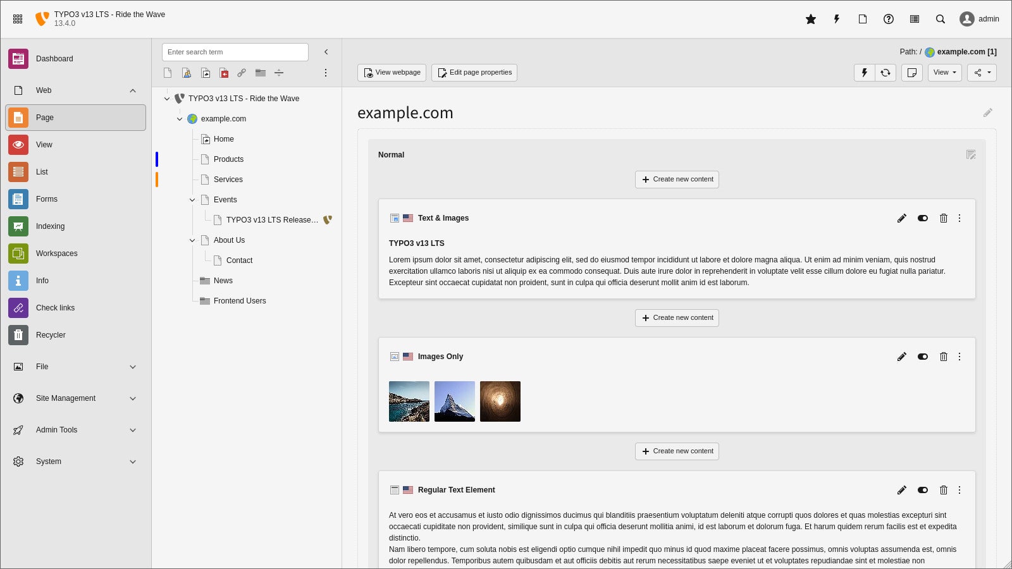Image resolution: width=1012 pixels, height=569 pixels.
Task: Click the Matterhorn mountain image thumbnail
Action: point(455,401)
